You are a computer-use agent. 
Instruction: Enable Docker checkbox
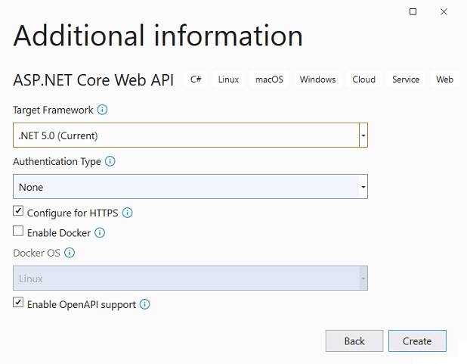18,232
